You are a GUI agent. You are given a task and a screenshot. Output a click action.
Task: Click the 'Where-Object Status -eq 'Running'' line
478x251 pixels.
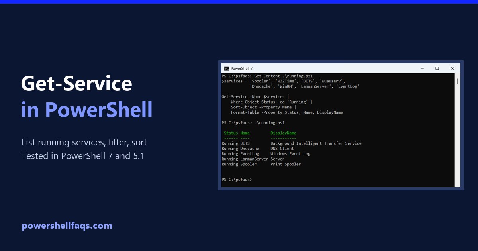pos(271,102)
